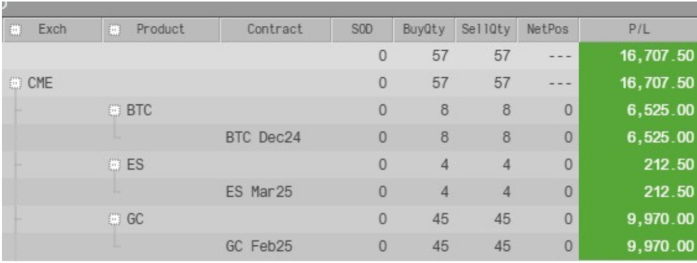Toggle the Product column grouping icon
Viewport: 697px width, 263px height.
click(x=114, y=30)
